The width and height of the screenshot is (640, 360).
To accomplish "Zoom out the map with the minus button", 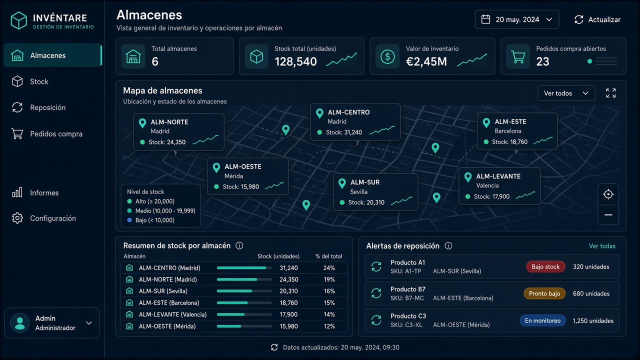I will [608, 215].
